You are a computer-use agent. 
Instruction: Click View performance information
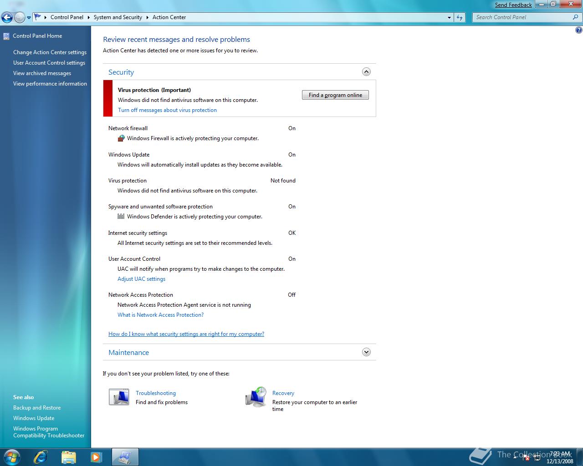pyautogui.click(x=50, y=84)
